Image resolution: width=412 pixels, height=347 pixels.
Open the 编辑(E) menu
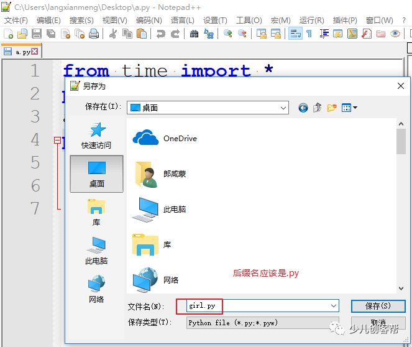(x=48, y=21)
